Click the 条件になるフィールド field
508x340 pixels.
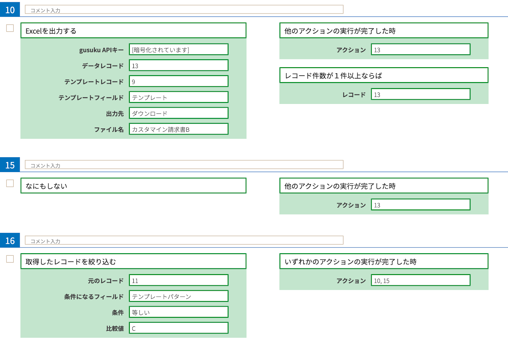[179, 296]
